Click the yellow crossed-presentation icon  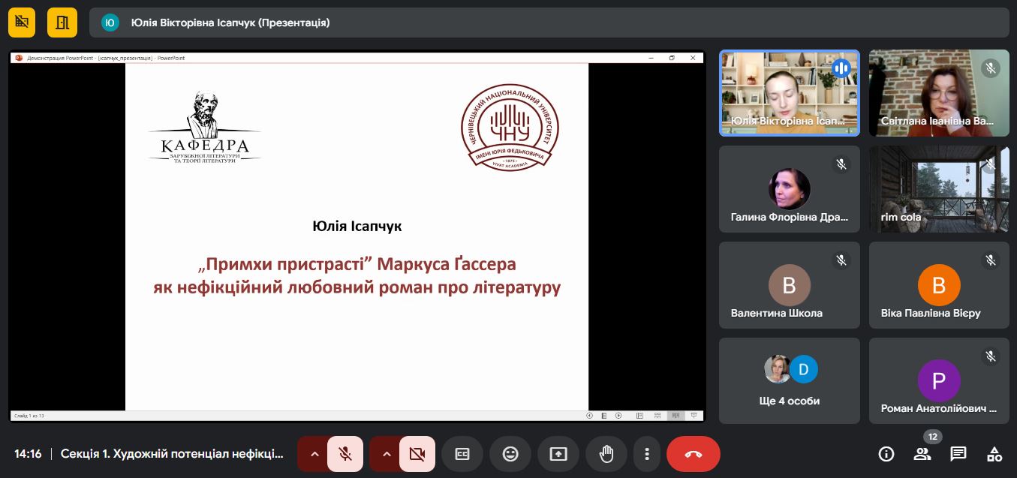[x=22, y=23]
